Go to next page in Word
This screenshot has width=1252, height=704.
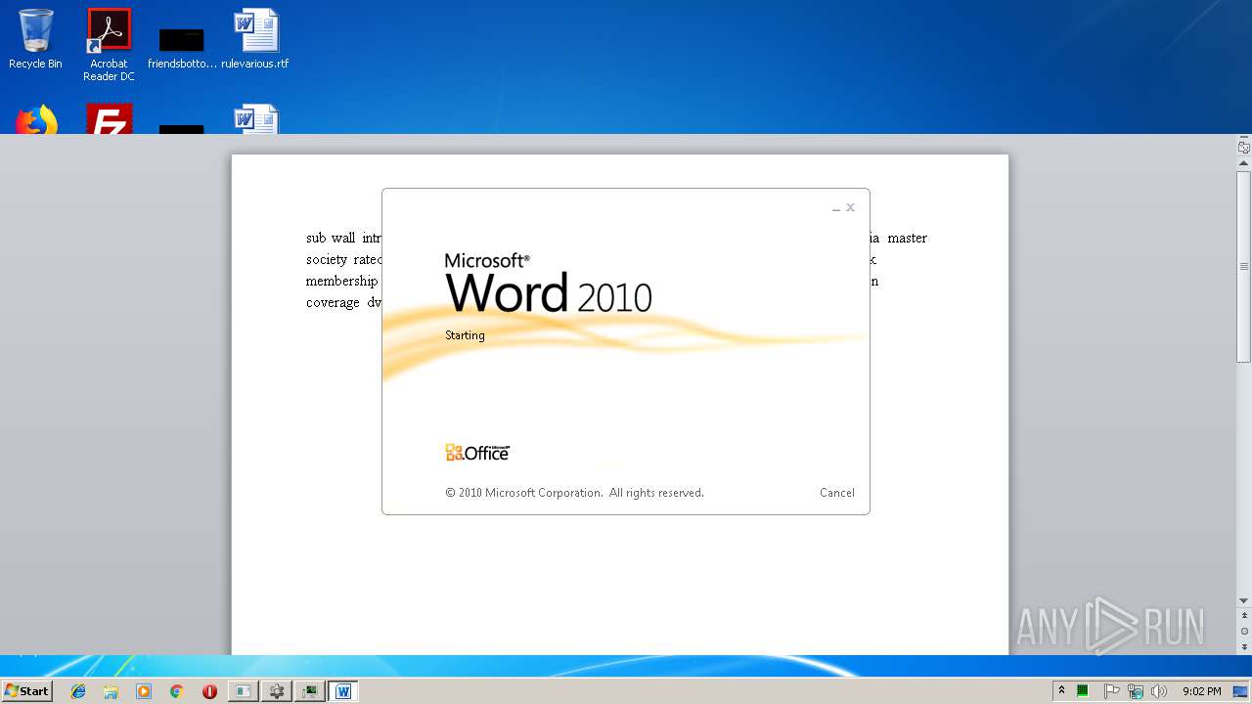[x=1244, y=646]
